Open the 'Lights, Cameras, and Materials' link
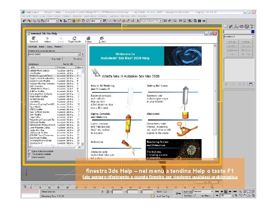The image size is (277, 208). pos(101,115)
